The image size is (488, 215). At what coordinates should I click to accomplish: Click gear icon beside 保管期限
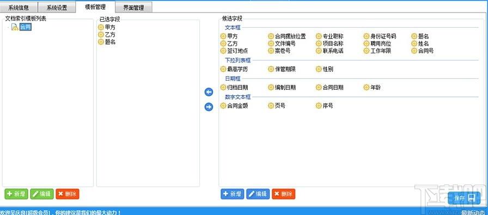pos(271,69)
